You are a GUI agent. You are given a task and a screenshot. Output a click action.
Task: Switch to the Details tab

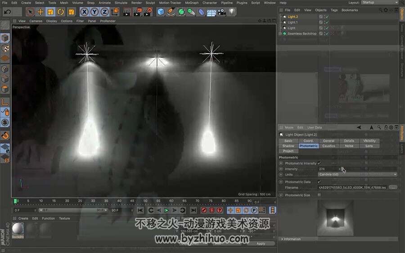click(349, 141)
